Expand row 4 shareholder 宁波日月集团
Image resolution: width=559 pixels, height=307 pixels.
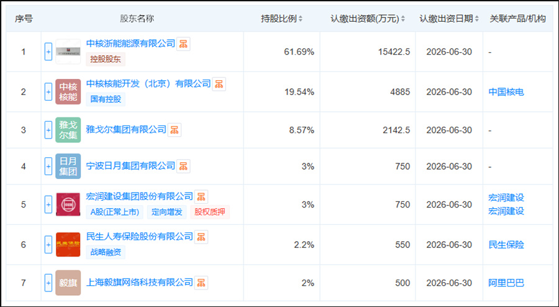[48, 167]
